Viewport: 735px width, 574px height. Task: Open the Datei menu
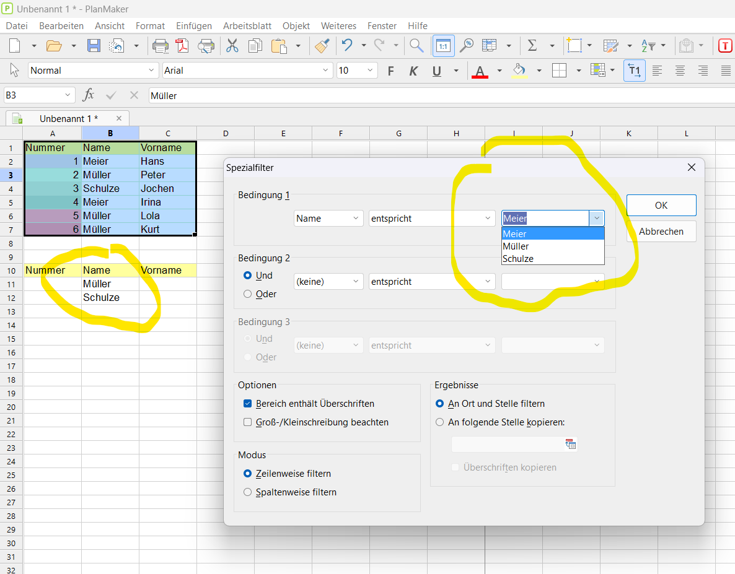(16, 26)
